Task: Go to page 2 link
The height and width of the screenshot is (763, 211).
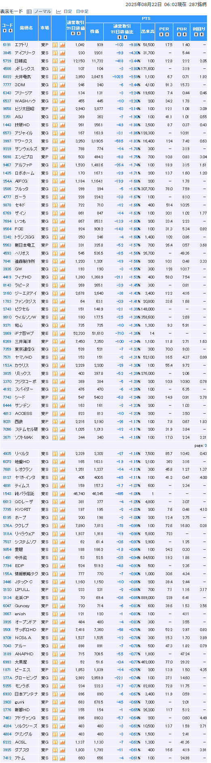Action: [206, 446]
